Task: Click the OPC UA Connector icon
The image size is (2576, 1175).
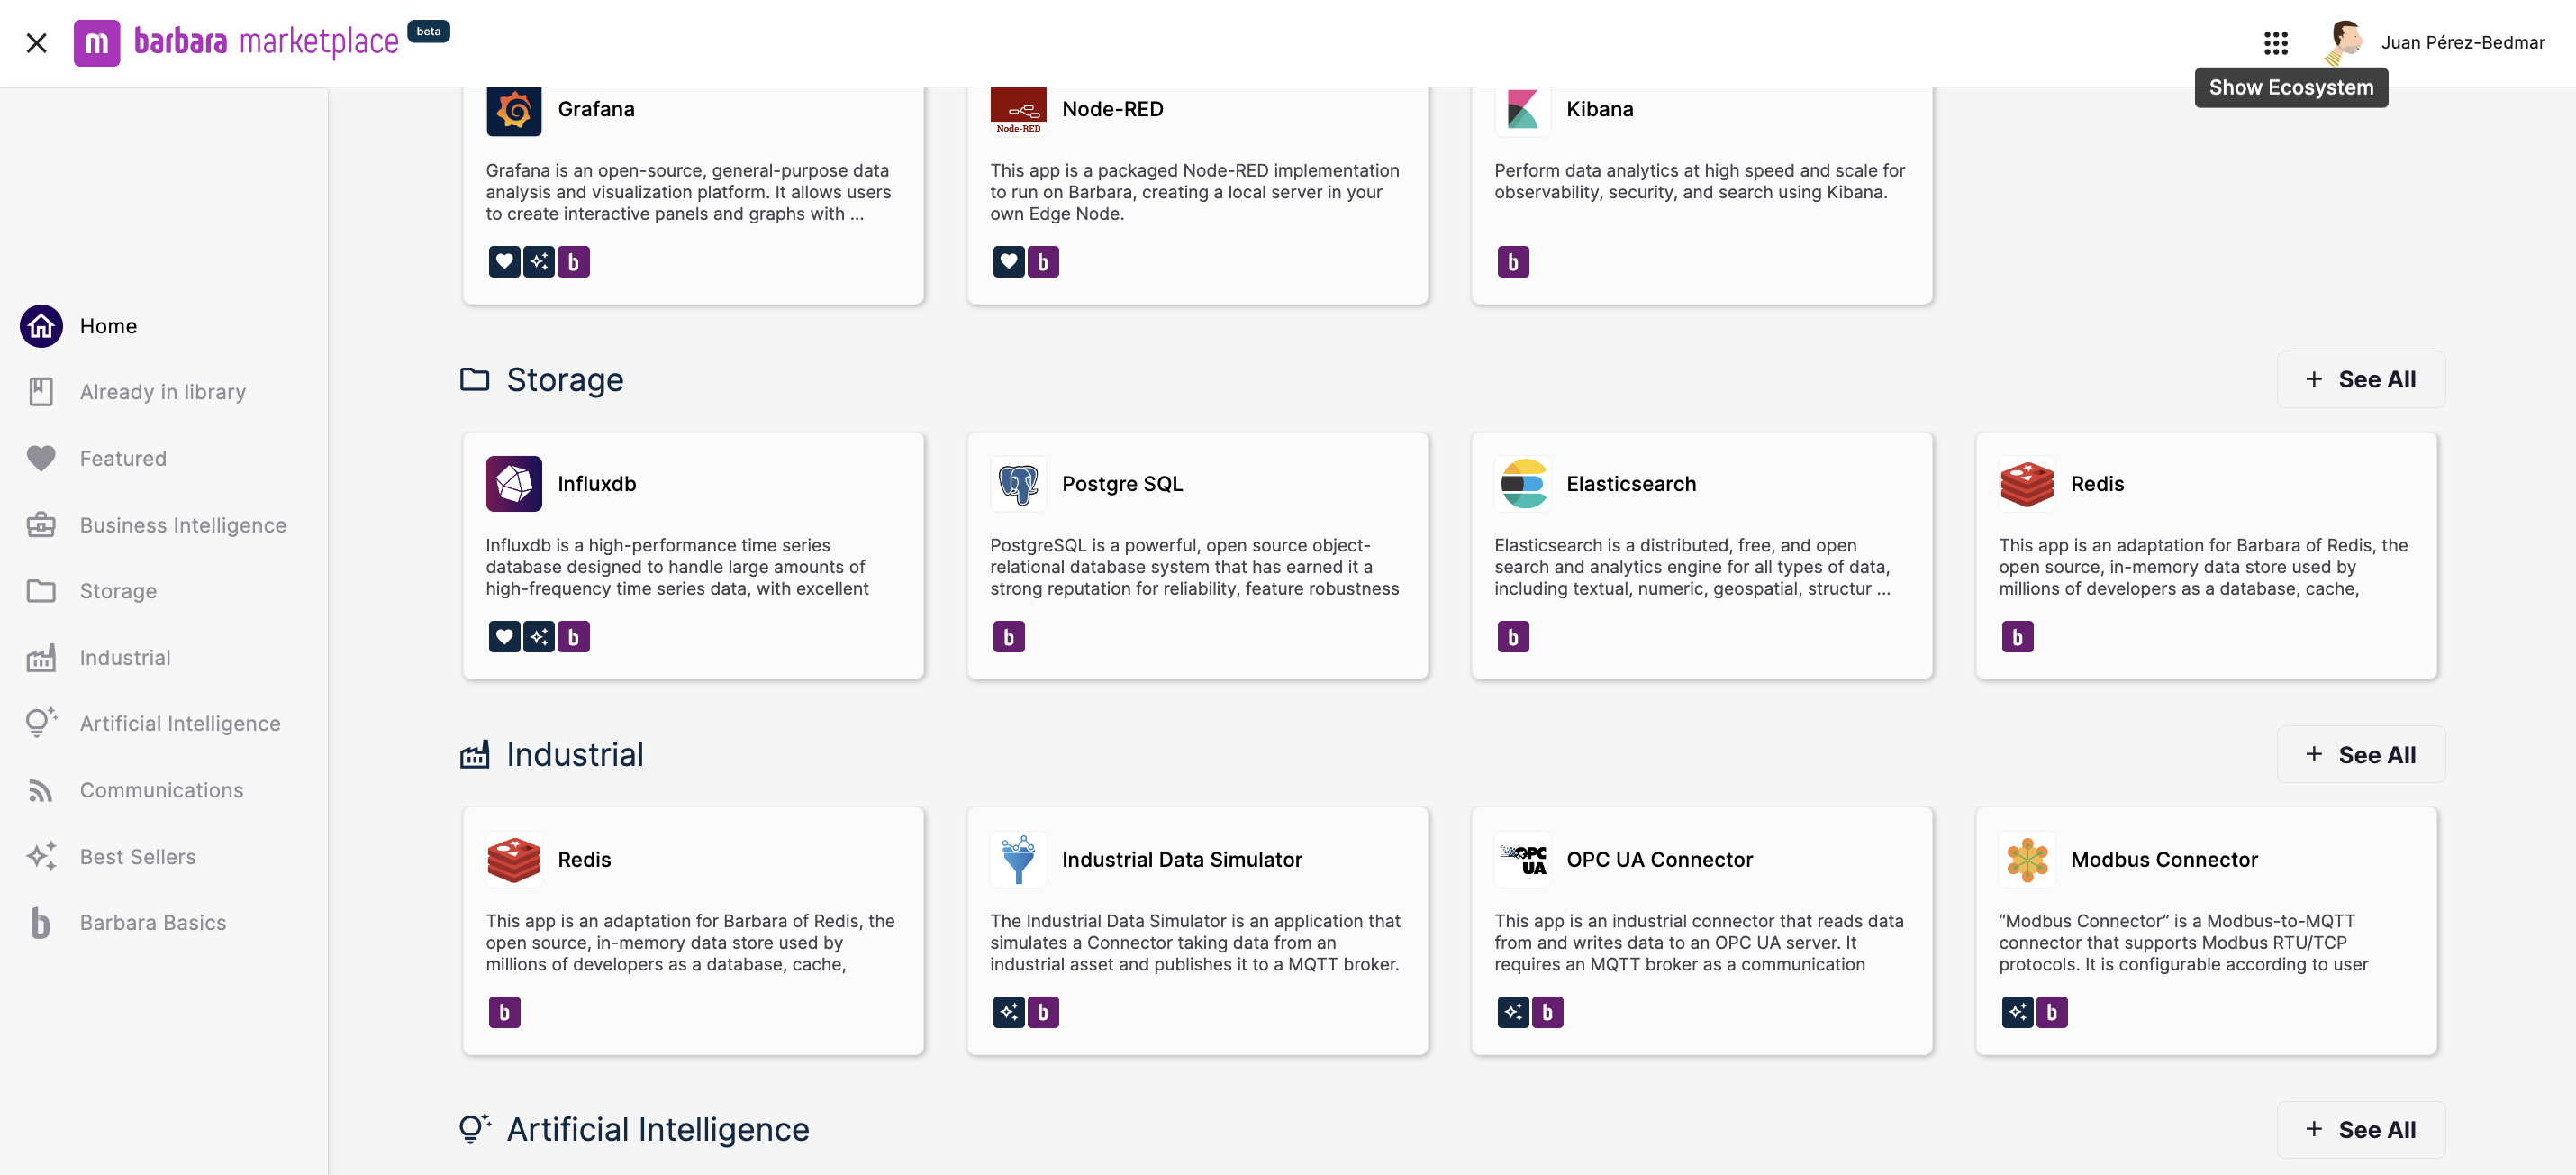Action: (1522, 859)
